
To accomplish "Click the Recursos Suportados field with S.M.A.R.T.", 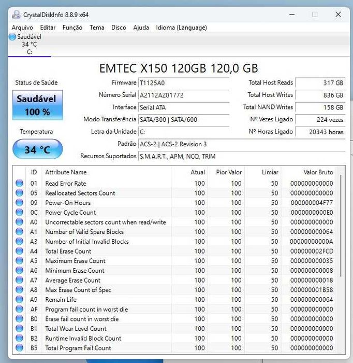I will pyautogui.click(x=242, y=157).
